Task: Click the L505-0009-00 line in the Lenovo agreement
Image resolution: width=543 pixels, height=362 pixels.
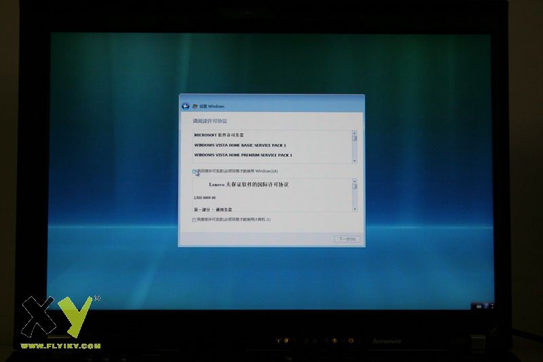Action: [x=205, y=198]
